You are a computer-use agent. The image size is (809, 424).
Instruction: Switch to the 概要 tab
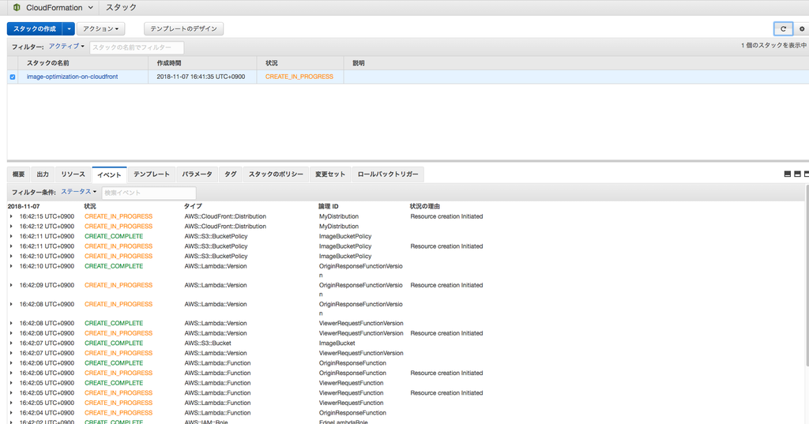(x=19, y=174)
